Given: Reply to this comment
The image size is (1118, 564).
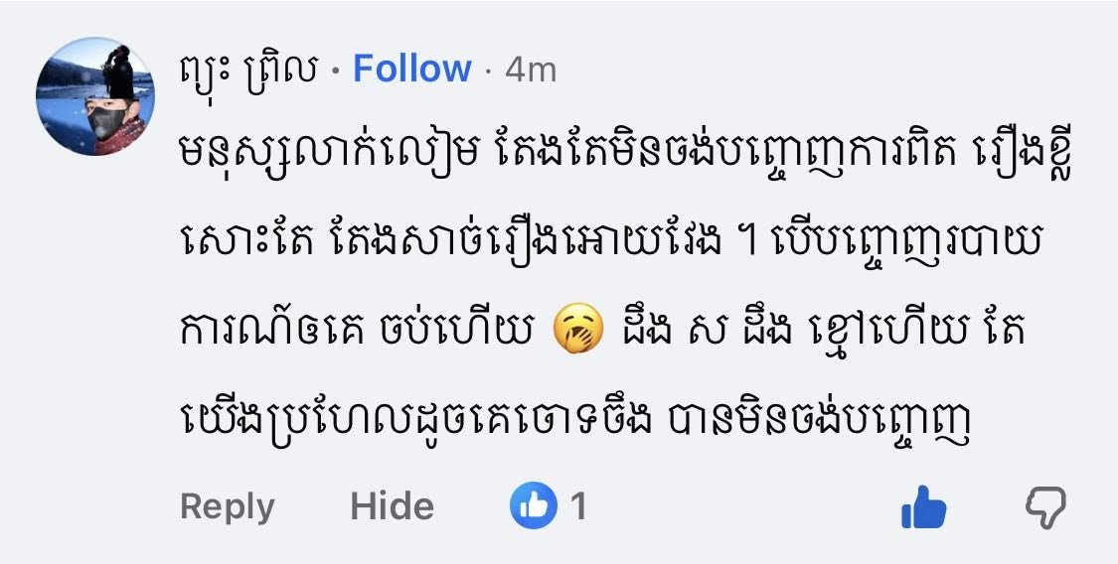Looking at the screenshot, I should click(227, 506).
